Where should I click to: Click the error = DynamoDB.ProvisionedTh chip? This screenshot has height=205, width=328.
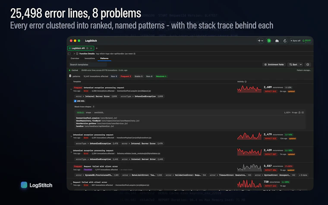[x=97, y=175]
